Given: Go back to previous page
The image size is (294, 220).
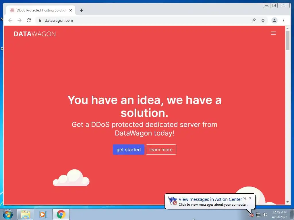Looking at the screenshot, I should click(x=10, y=20).
